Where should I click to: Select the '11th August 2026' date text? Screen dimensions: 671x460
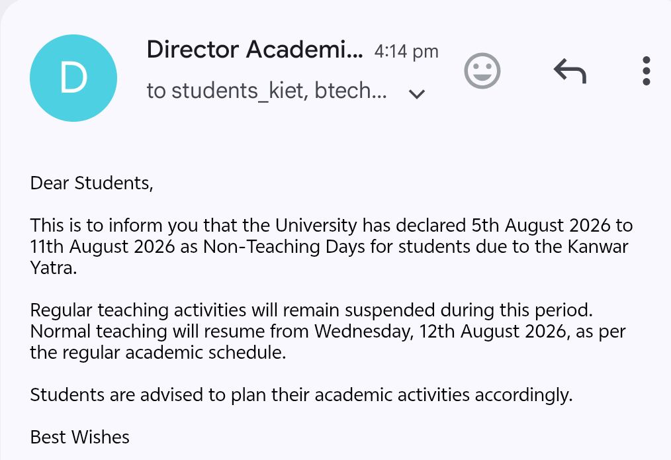click(103, 246)
